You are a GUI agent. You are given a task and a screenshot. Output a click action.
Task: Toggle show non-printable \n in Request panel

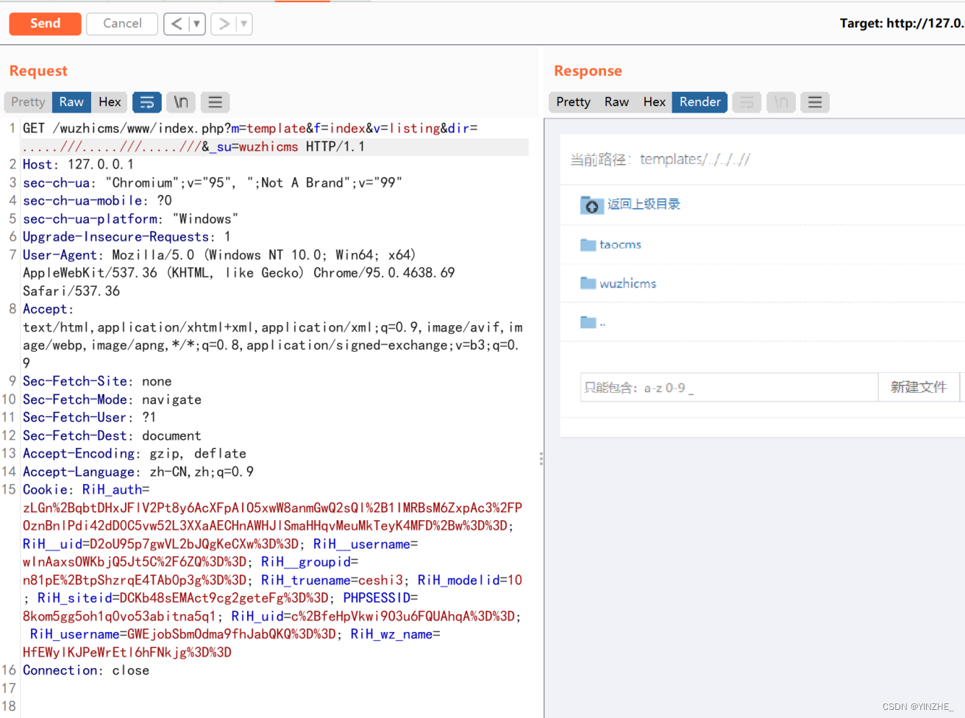tap(181, 102)
